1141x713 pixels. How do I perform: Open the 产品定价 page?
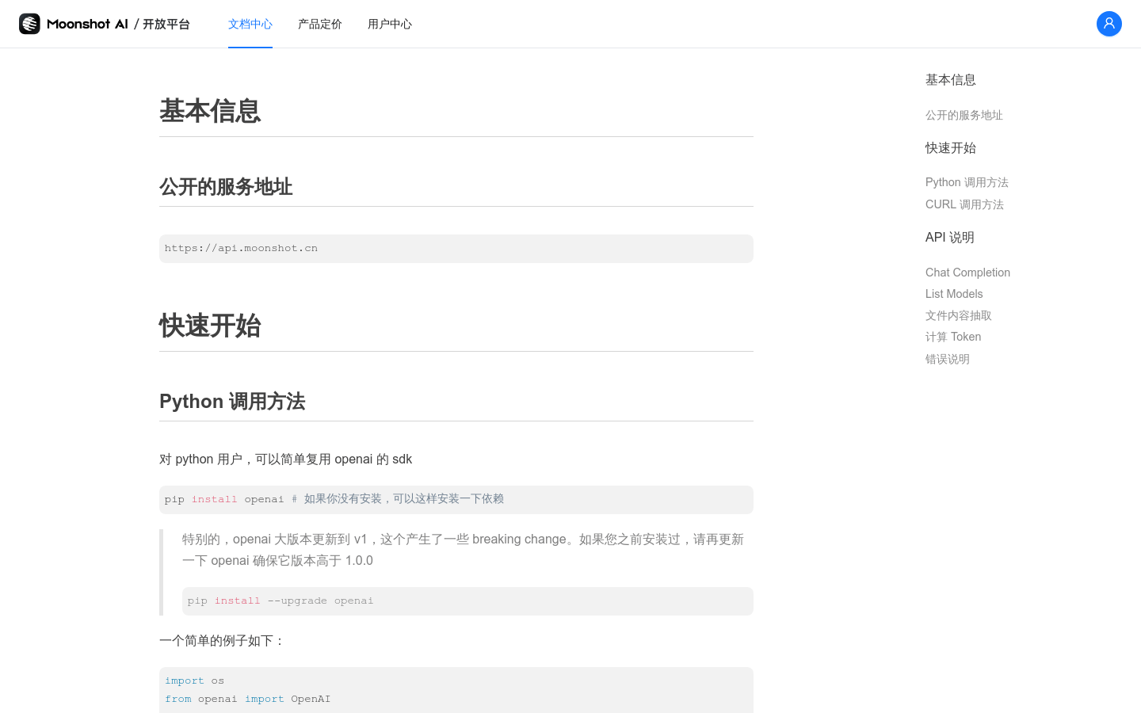coord(319,24)
